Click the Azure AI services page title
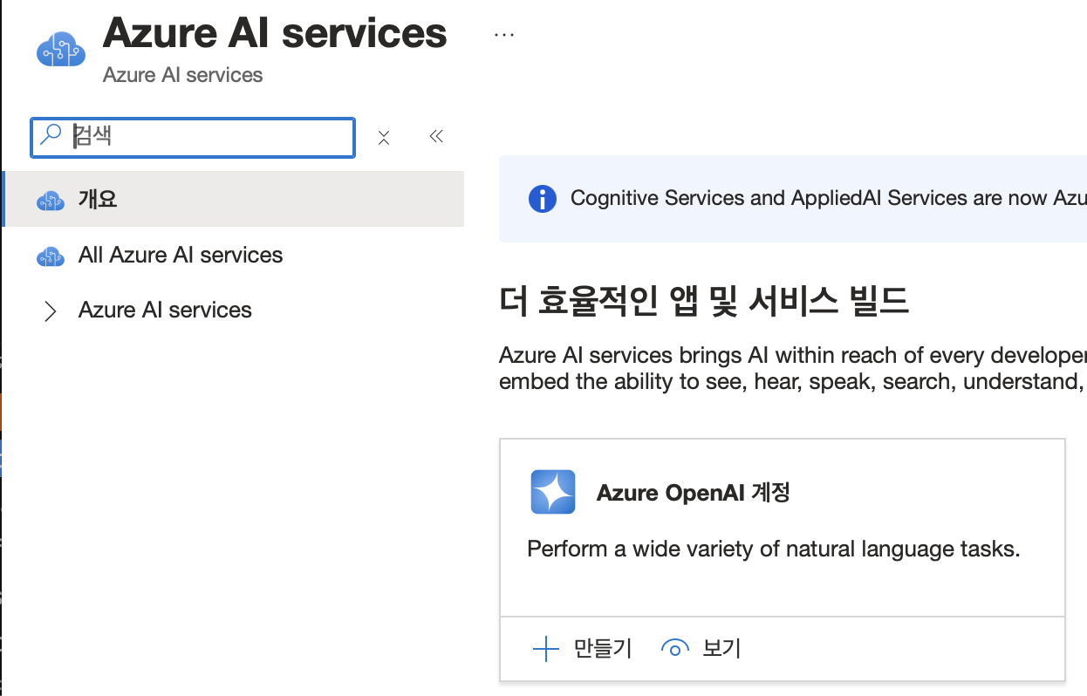The width and height of the screenshot is (1087, 696). click(x=275, y=33)
